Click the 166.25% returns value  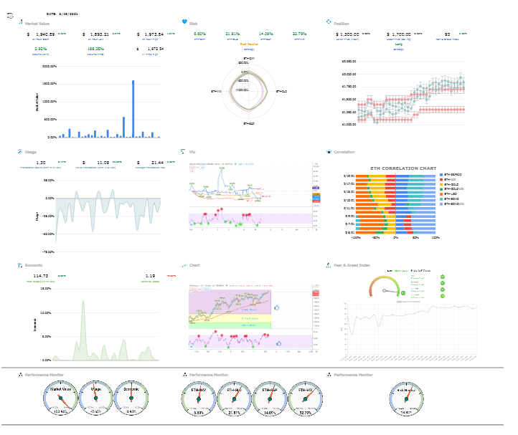(x=95, y=49)
